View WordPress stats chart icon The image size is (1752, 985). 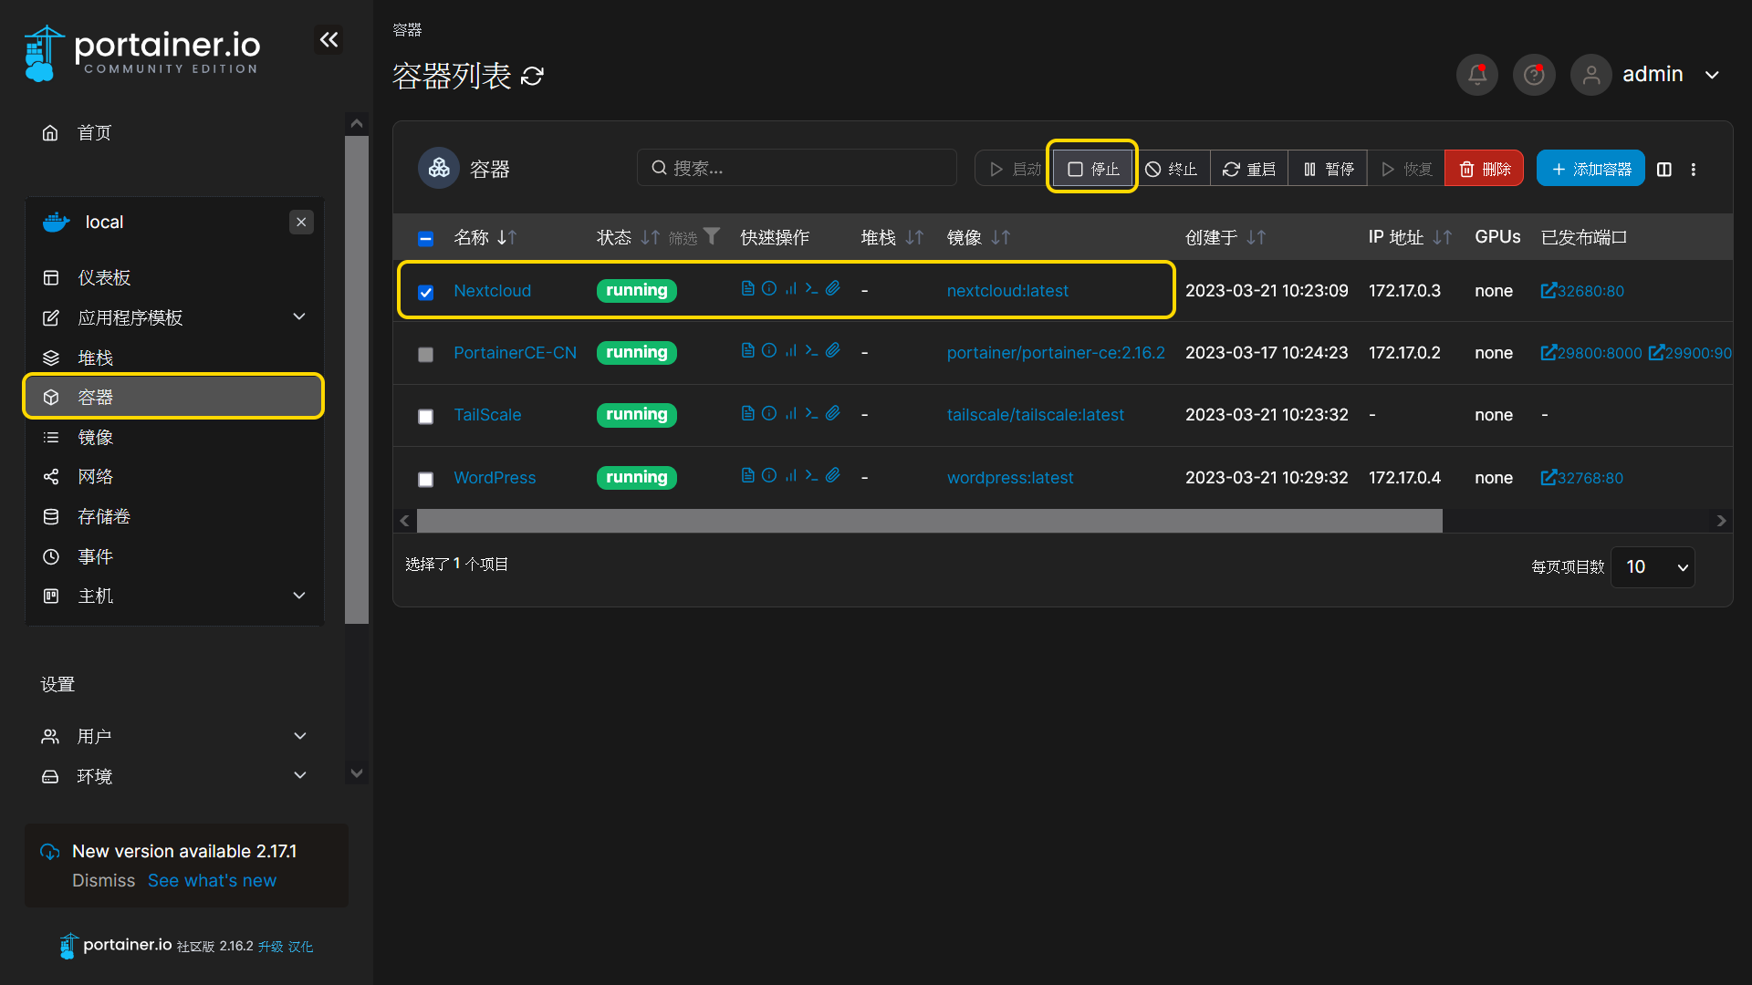coord(790,475)
